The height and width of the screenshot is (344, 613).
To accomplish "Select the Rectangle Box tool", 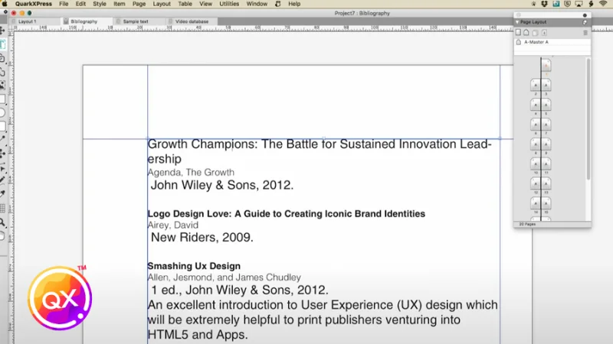I will point(3,99).
